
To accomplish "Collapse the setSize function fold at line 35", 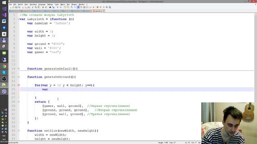I will pyautogui.click(x=19, y=131).
